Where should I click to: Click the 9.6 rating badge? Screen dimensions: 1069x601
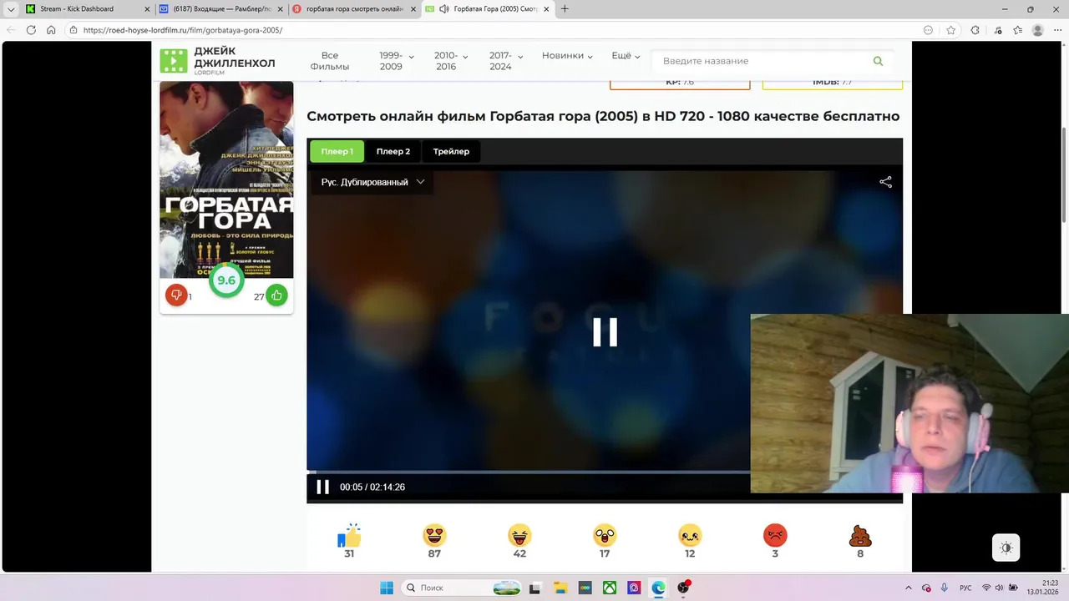point(226,280)
